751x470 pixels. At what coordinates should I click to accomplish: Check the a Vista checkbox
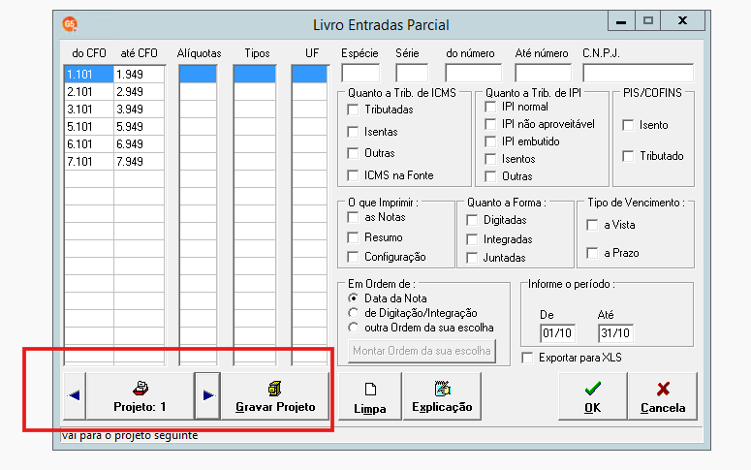[592, 225]
